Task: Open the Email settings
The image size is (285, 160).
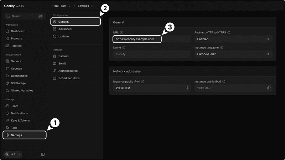Action: coord(76,64)
